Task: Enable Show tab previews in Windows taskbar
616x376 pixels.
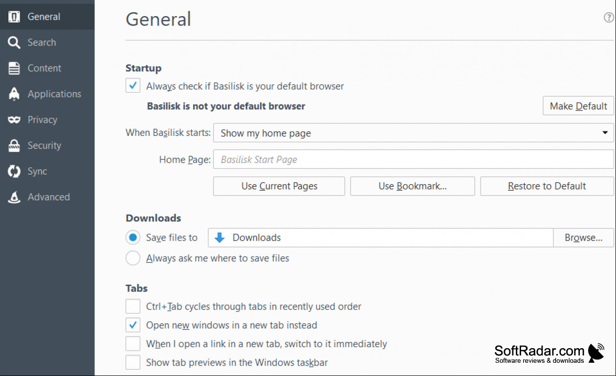Action: pyautogui.click(x=133, y=362)
